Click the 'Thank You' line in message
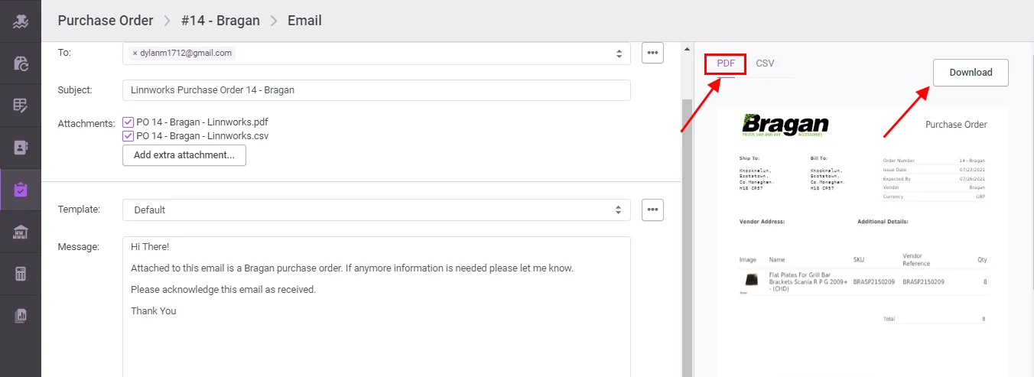The image size is (1034, 377). pos(154,311)
